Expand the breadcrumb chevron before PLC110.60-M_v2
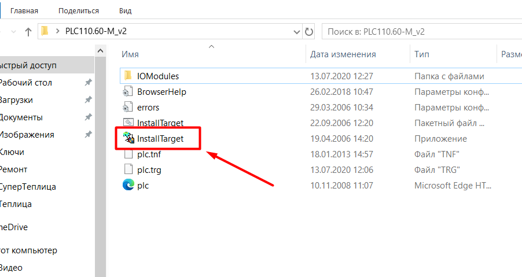 pyautogui.click(x=57, y=32)
